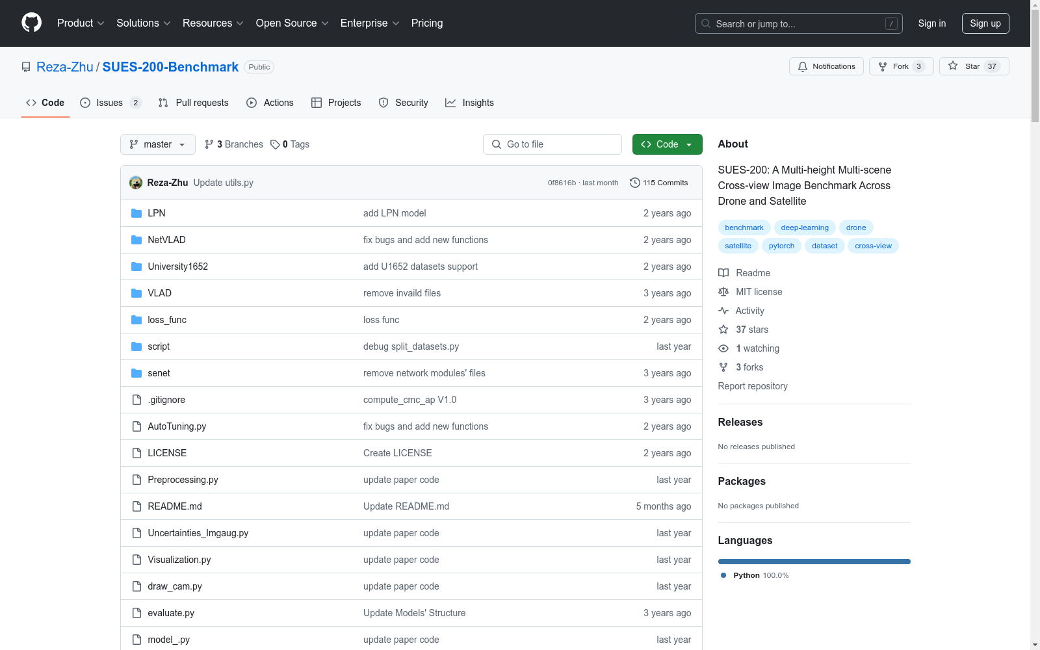Viewport: 1040px width, 650px height.
Task: Open the University1652 folder
Action: coord(177,266)
